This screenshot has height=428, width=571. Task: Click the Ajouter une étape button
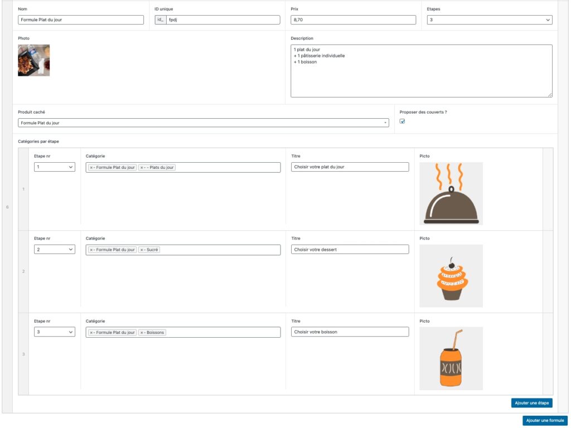click(x=531, y=403)
